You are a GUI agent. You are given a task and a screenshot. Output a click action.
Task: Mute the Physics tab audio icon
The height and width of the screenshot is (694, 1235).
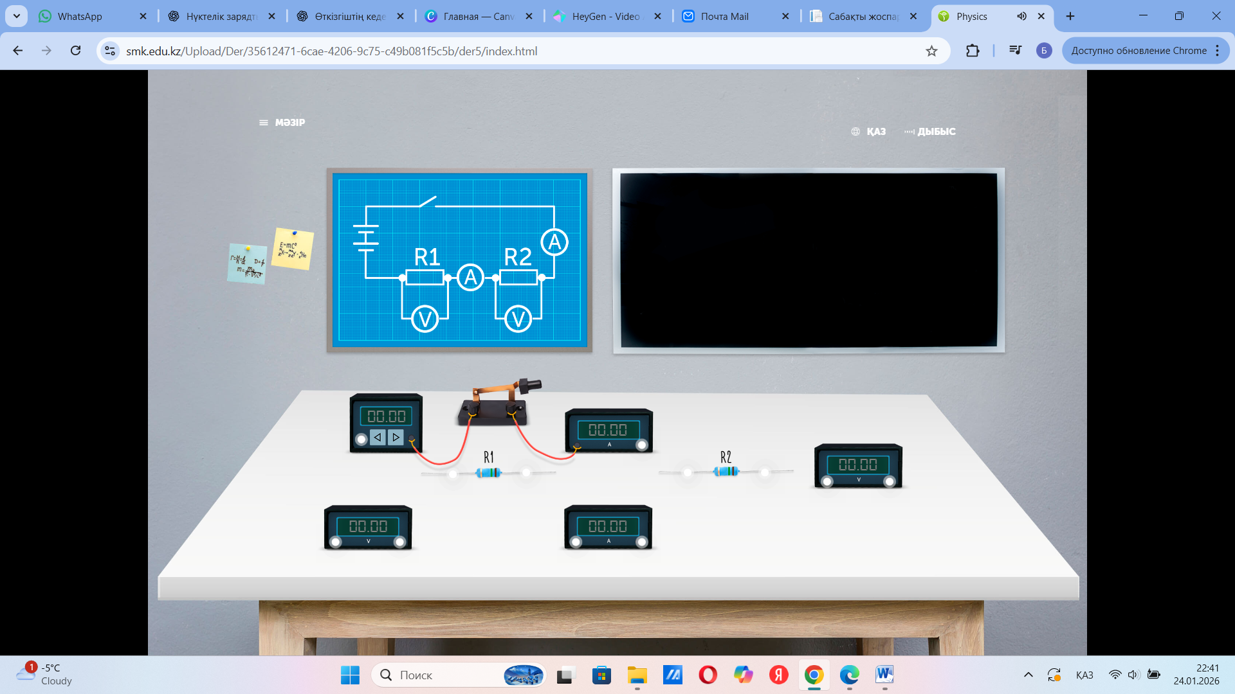[1021, 16]
